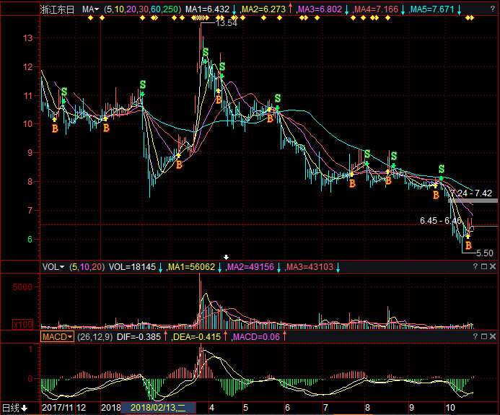Click the 6 price axis label
This screenshot has height=415, width=500.
(30, 239)
